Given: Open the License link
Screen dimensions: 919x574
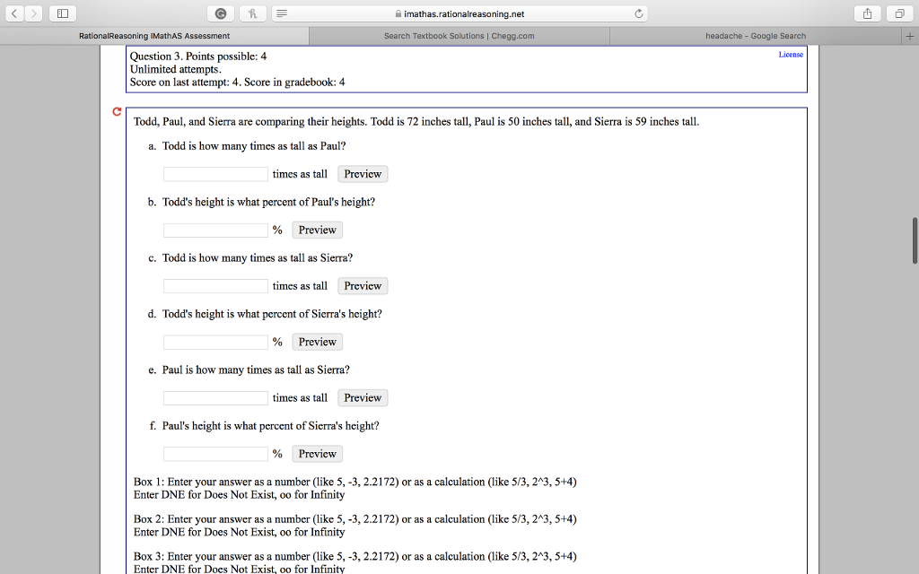Looking at the screenshot, I should click(x=790, y=55).
